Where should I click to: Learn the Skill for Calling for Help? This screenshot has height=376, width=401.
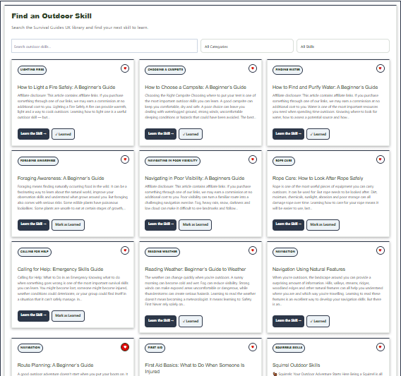(x=33, y=315)
